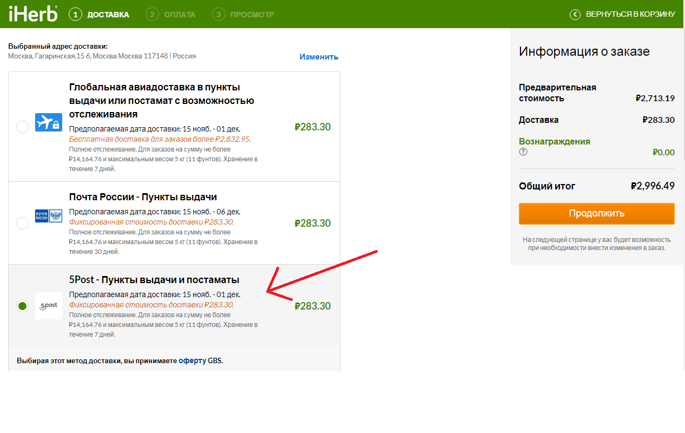Click the Информация о заказе heading

click(584, 51)
